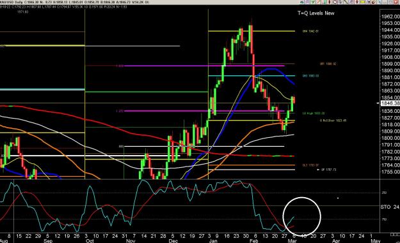
Task: Click the 1773.00 price axis label
Action: point(390,158)
